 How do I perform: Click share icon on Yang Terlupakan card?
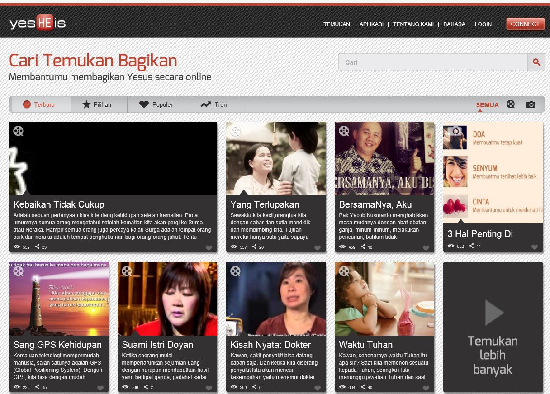pyautogui.click(x=255, y=247)
